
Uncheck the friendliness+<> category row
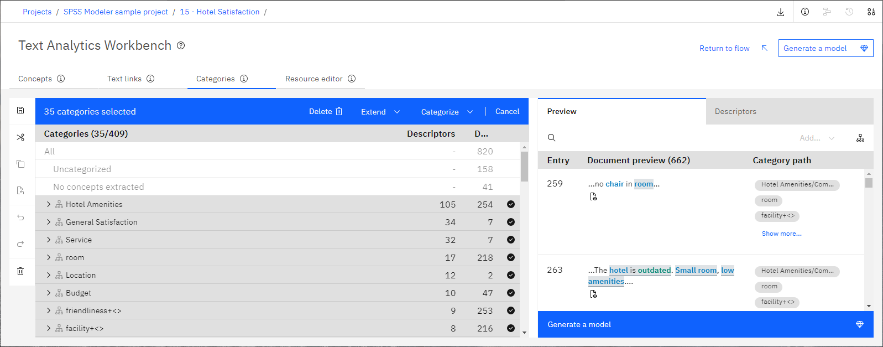coord(511,310)
